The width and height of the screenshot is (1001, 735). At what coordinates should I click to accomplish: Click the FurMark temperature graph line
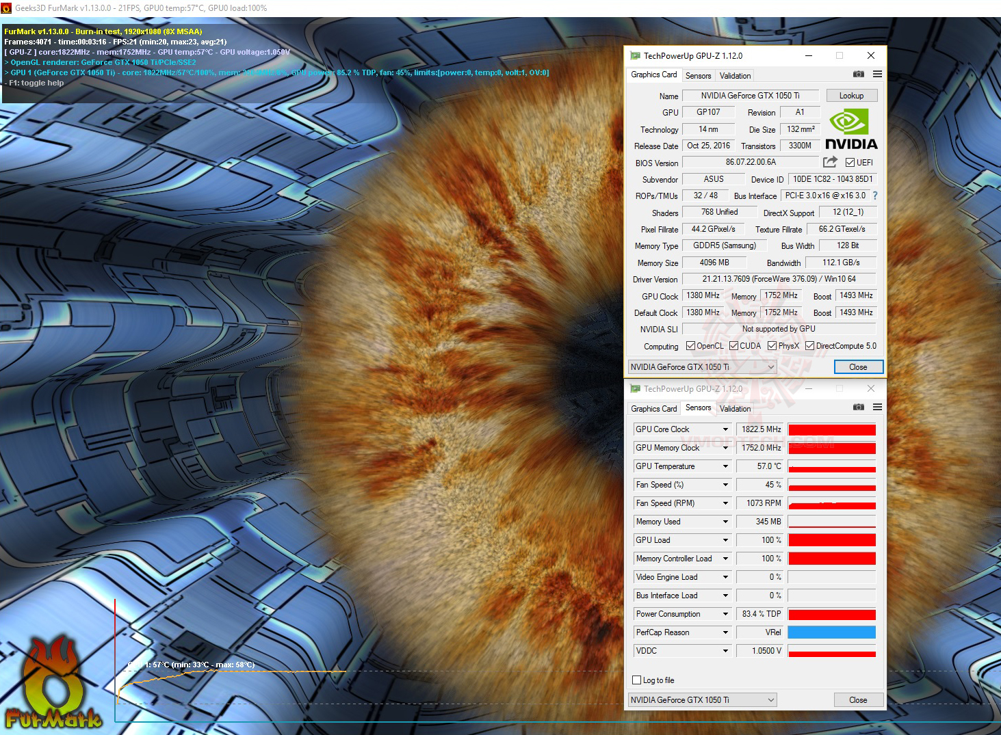[231, 673]
